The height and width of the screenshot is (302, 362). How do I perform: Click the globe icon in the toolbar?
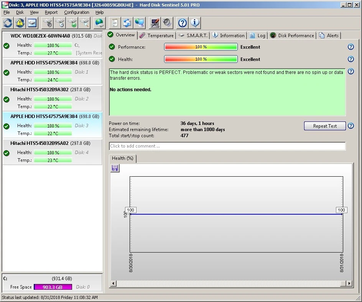pyautogui.click(x=99, y=23)
